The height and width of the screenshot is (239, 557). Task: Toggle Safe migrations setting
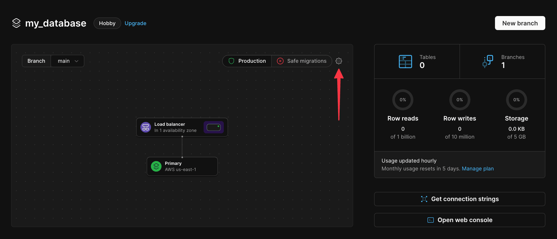pos(302,61)
